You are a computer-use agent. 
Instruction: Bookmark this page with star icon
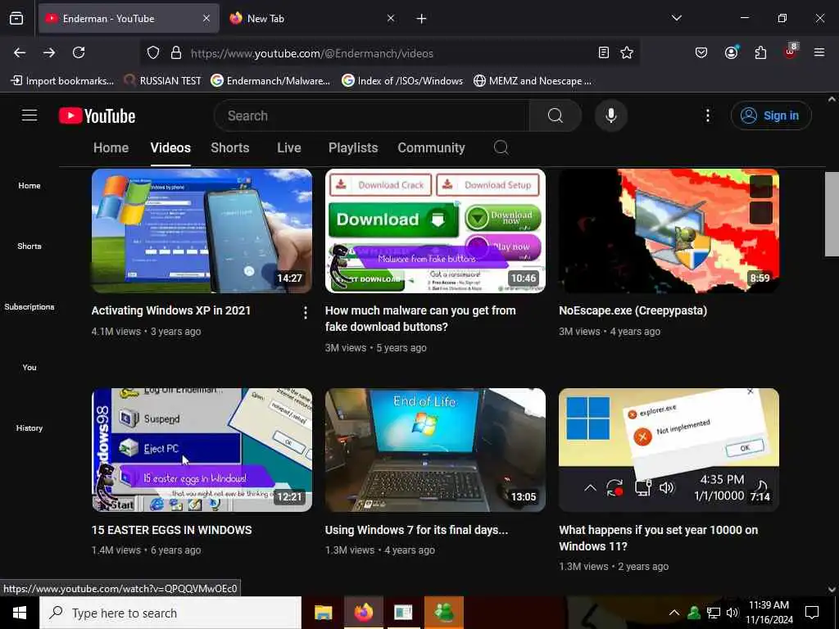click(627, 52)
